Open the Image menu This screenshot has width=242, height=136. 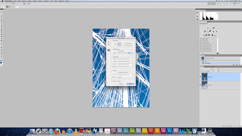[x=24, y=1]
